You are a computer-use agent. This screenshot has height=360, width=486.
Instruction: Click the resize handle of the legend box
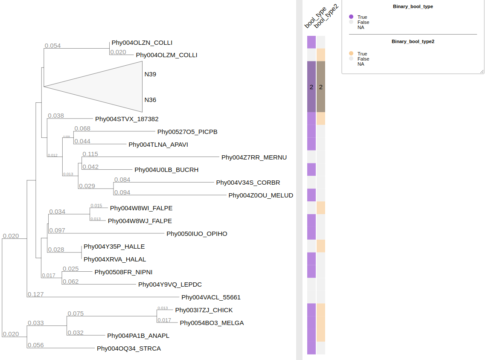(x=482, y=71)
